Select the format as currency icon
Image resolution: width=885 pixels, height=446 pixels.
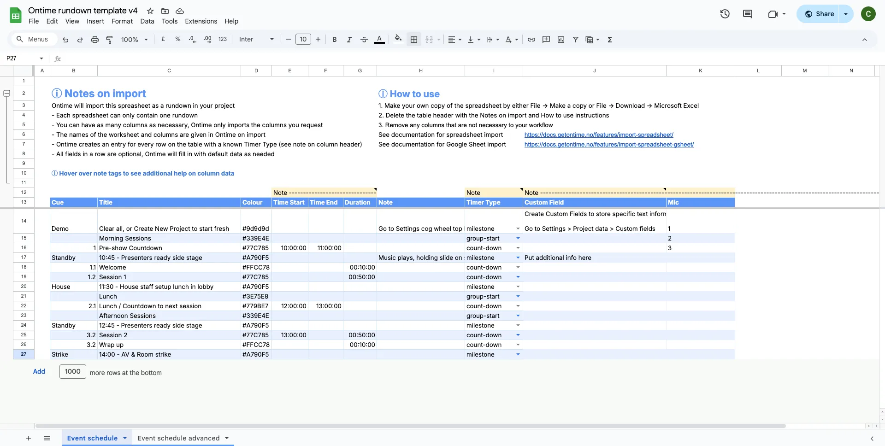point(163,39)
